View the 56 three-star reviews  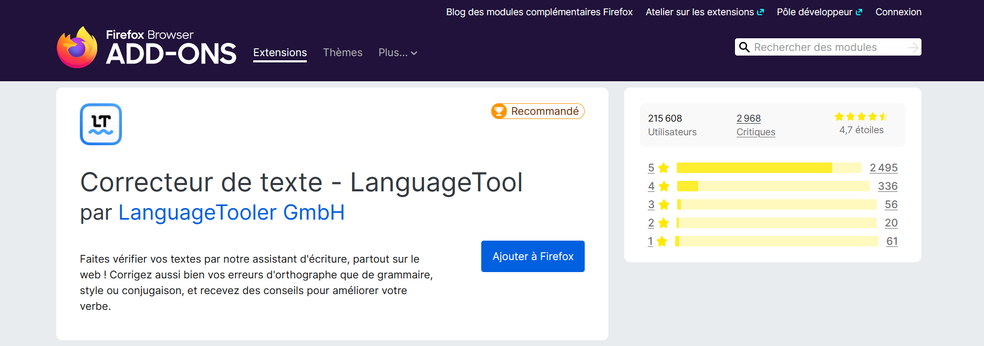tap(891, 204)
